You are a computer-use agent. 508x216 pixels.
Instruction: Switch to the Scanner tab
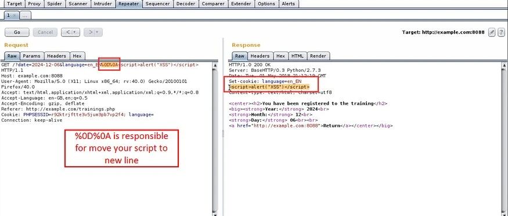coord(78,4)
